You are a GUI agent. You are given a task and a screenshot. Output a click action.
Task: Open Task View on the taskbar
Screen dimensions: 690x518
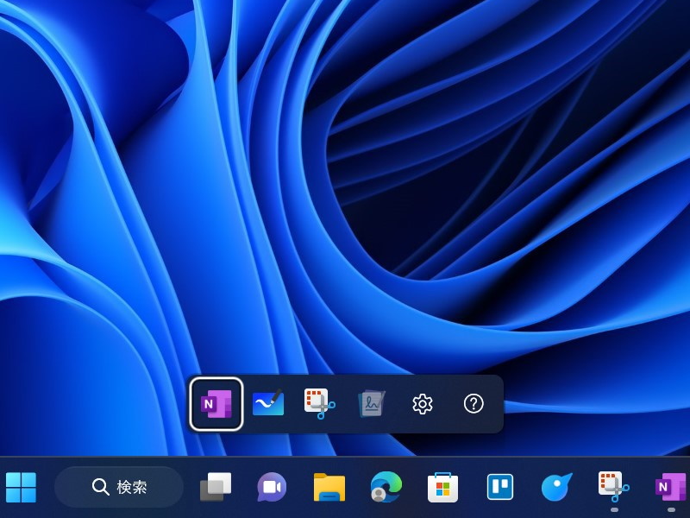tap(216, 487)
